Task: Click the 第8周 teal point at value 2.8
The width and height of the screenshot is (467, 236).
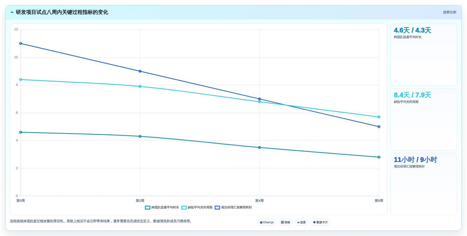Action: pyautogui.click(x=379, y=157)
